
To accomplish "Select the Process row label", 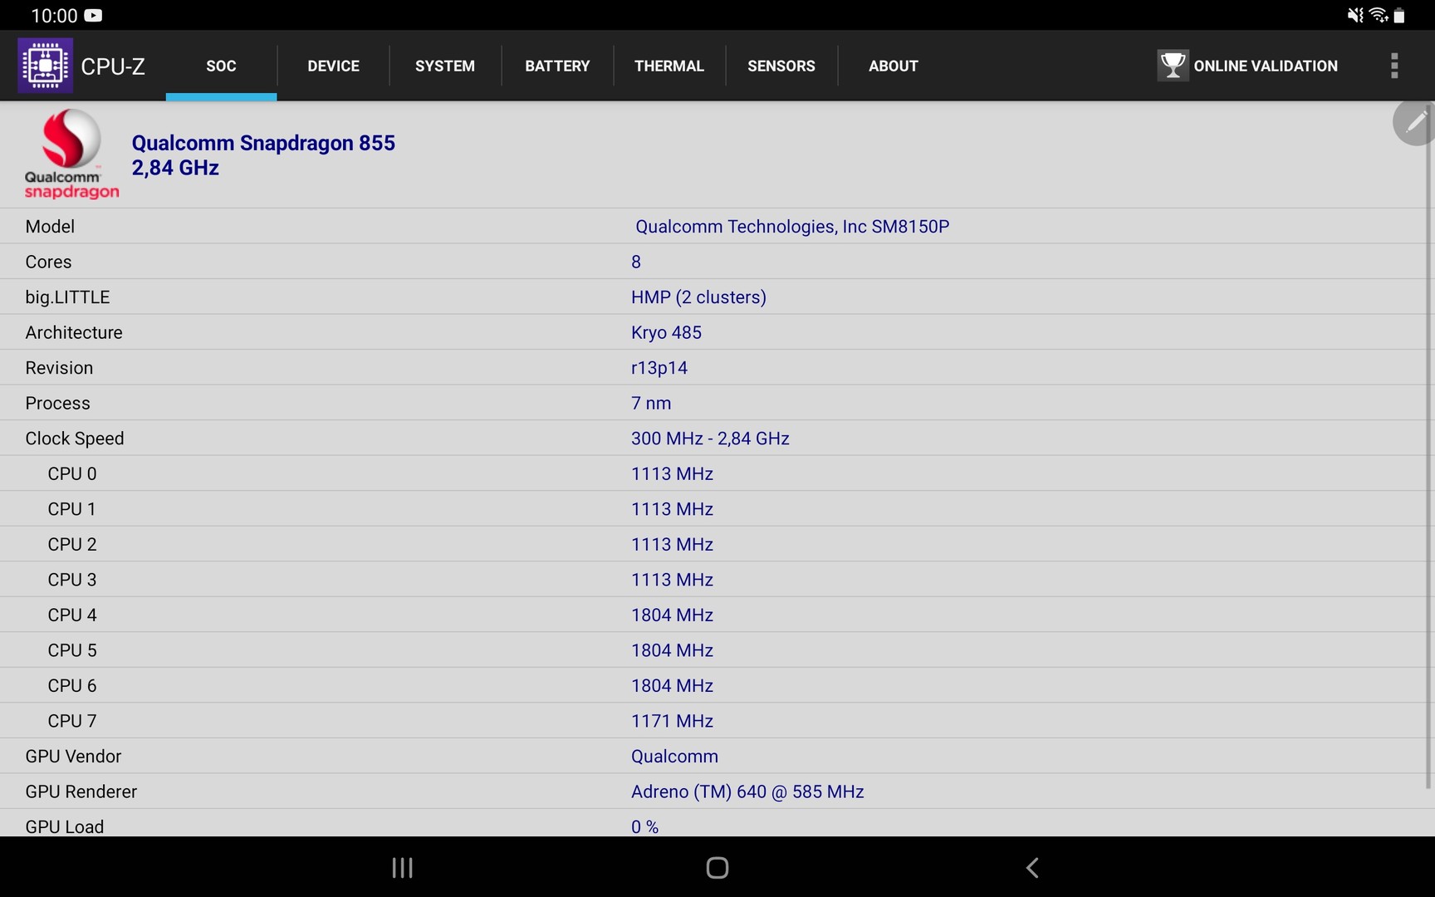I will (57, 403).
